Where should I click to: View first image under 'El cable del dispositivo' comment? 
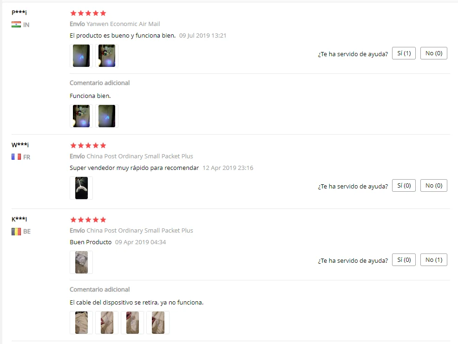pyautogui.click(x=81, y=323)
